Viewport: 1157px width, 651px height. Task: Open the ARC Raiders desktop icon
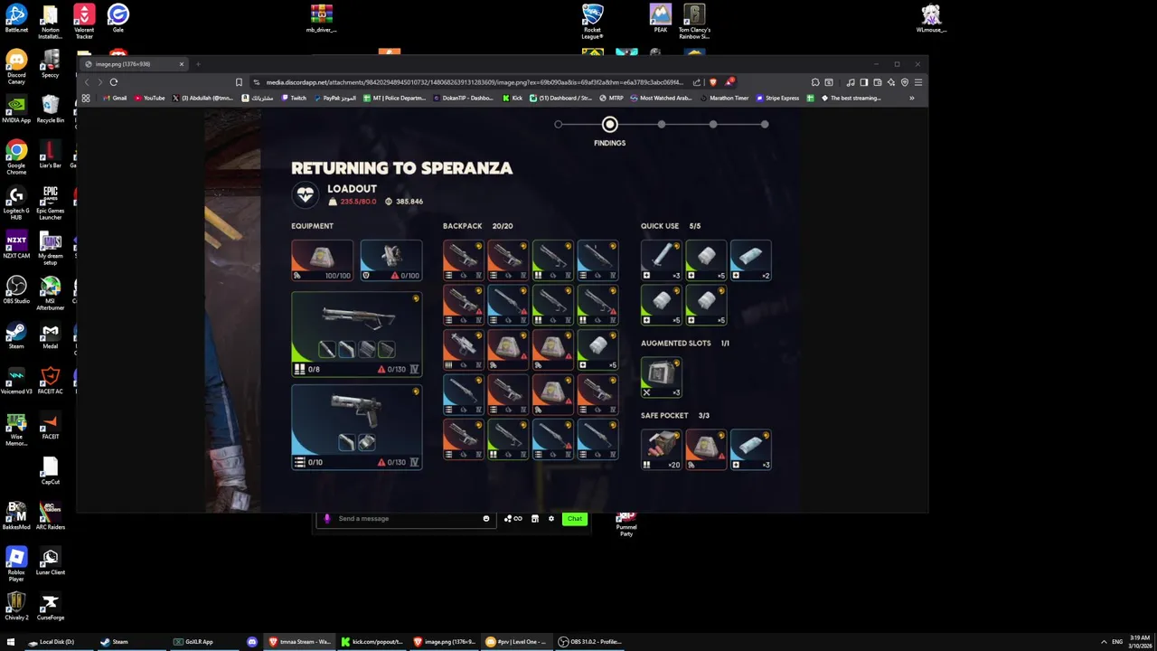51,516
